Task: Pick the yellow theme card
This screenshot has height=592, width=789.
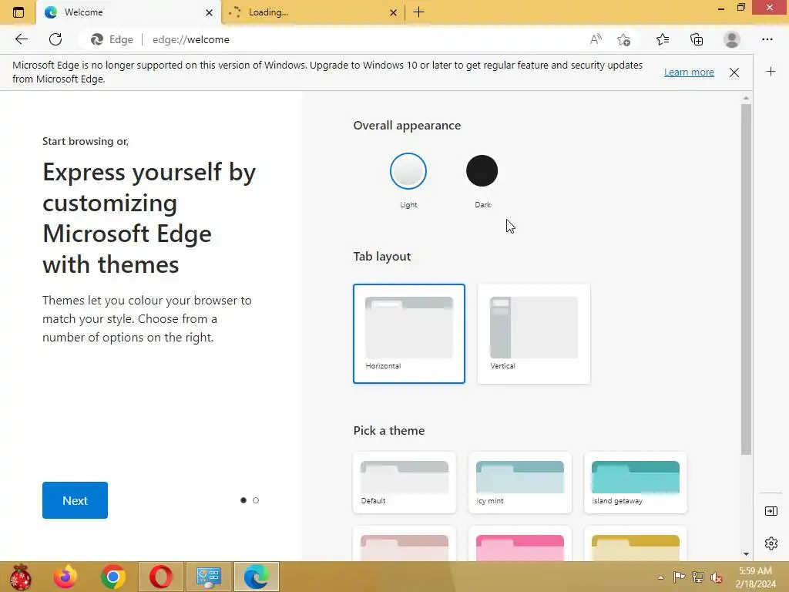Action: click(x=636, y=545)
